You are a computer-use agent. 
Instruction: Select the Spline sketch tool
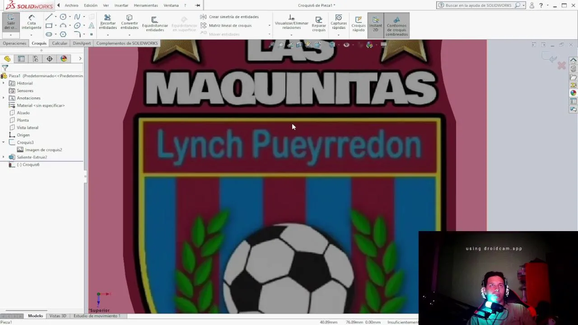pyautogui.click(x=77, y=17)
